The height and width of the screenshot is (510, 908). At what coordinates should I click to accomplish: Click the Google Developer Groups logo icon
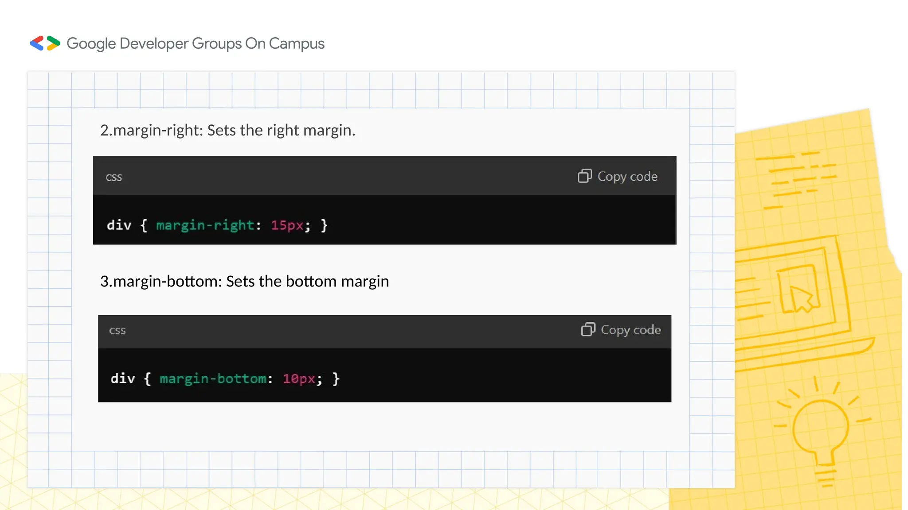tap(45, 43)
